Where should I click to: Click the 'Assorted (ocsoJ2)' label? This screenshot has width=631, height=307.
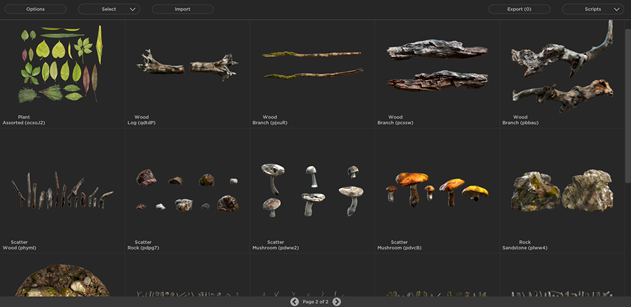(24, 123)
